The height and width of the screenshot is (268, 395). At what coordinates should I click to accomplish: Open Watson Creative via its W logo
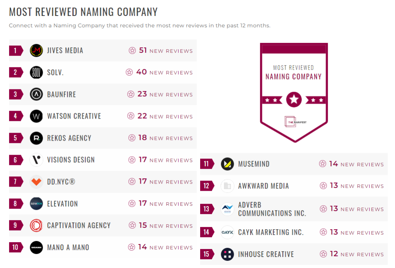pos(36,116)
